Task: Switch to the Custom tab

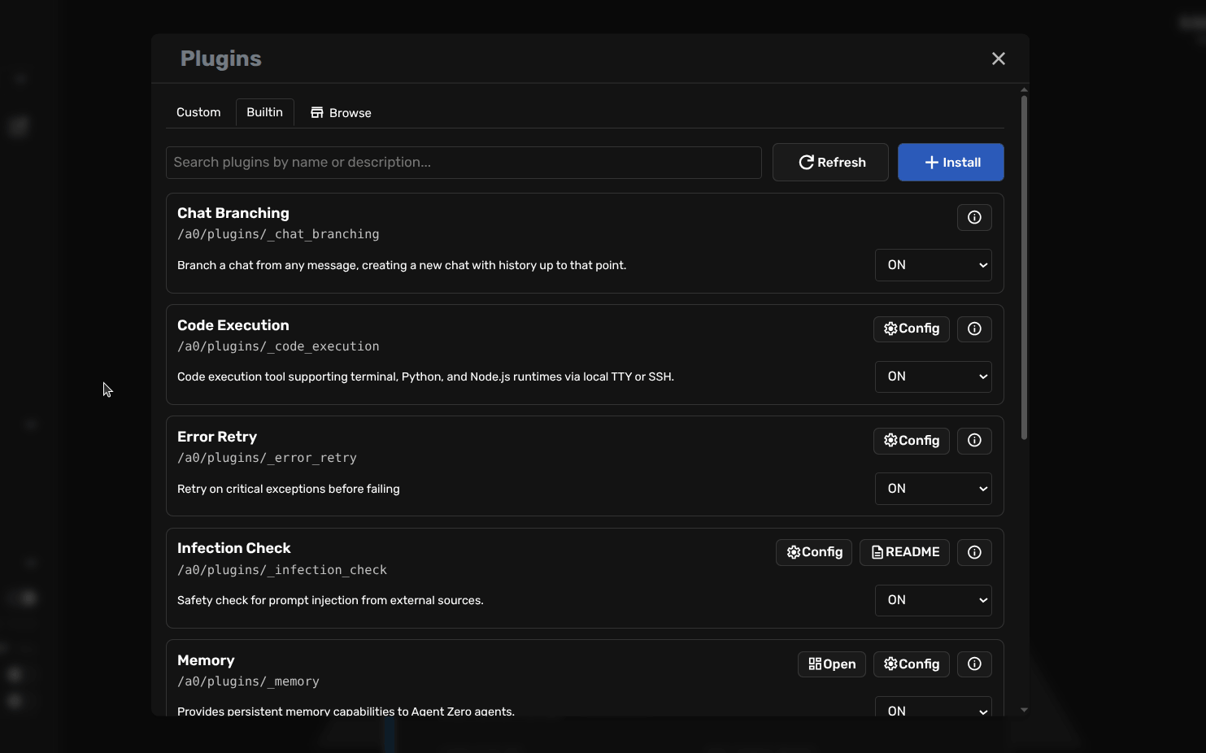Action: pyautogui.click(x=198, y=112)
